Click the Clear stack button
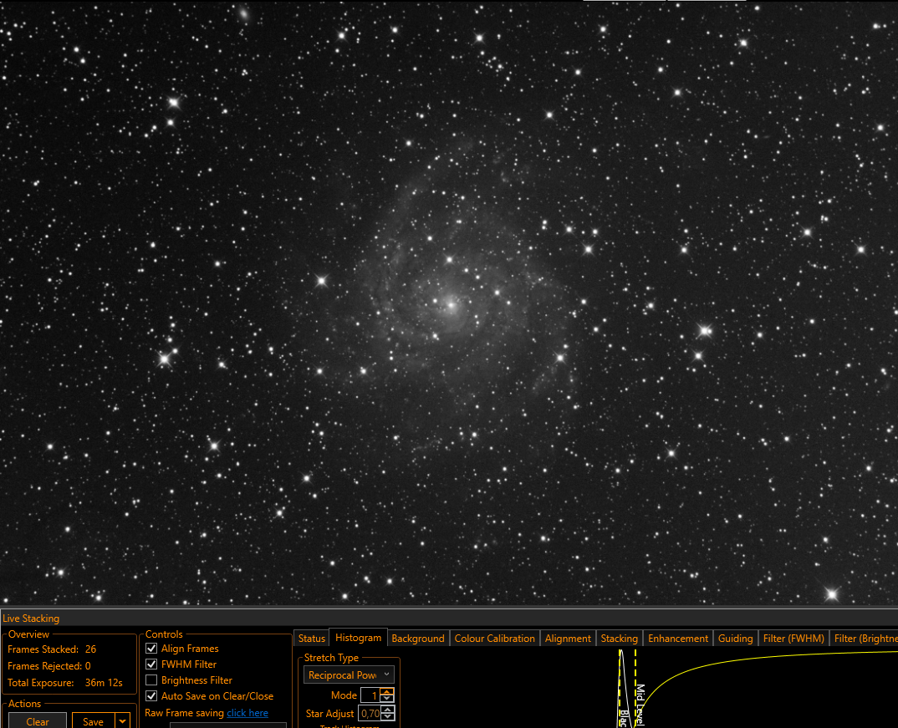Viewport: 898px width, 728px height. pyautogui.click(x=38, y=721)
